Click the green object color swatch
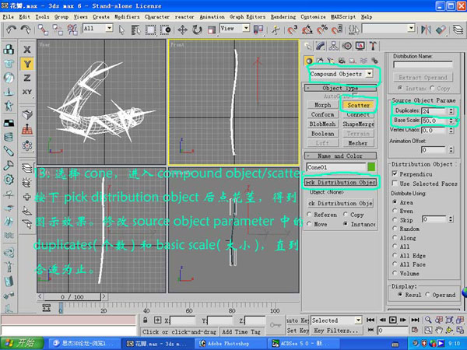Screen dimensions: 467x350 pos(371,167)
